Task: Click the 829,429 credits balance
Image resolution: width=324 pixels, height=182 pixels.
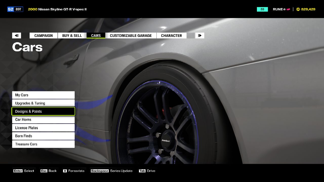Action: coord(308,9)
